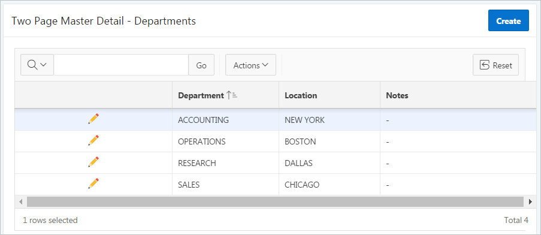Expand search column selector chevron

44,65
